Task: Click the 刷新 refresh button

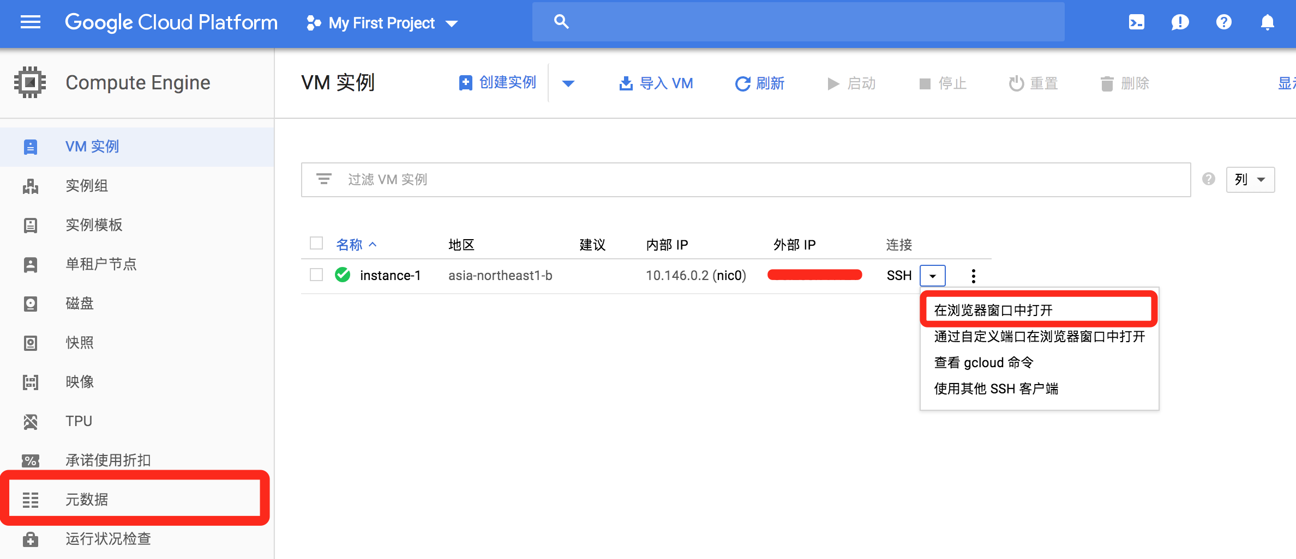Action: (760, 83)
